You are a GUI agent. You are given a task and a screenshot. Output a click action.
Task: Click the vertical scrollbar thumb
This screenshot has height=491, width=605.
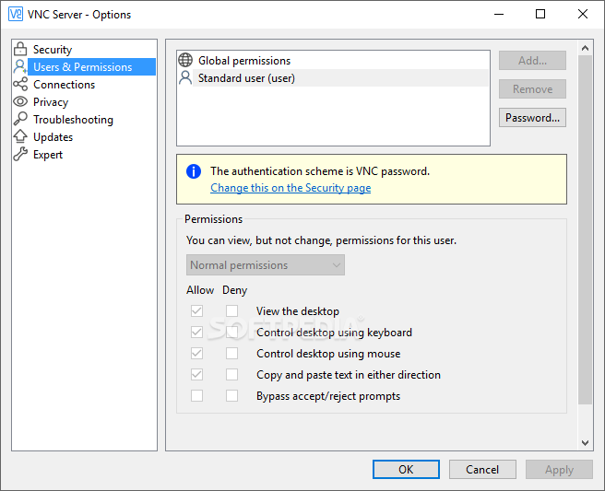[x=585, y=229]
